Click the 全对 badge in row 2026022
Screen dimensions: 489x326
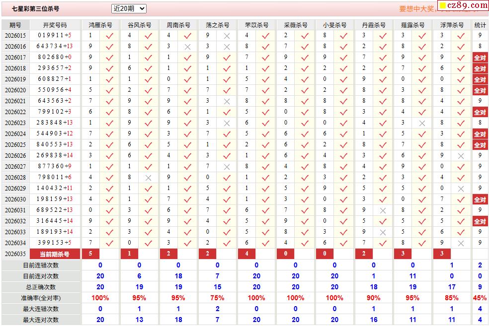click(480, 112)
